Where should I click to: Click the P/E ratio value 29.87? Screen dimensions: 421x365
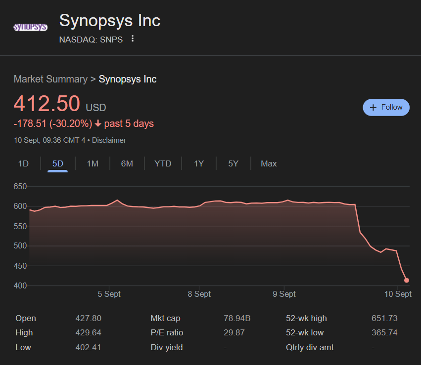pos(234,332)
